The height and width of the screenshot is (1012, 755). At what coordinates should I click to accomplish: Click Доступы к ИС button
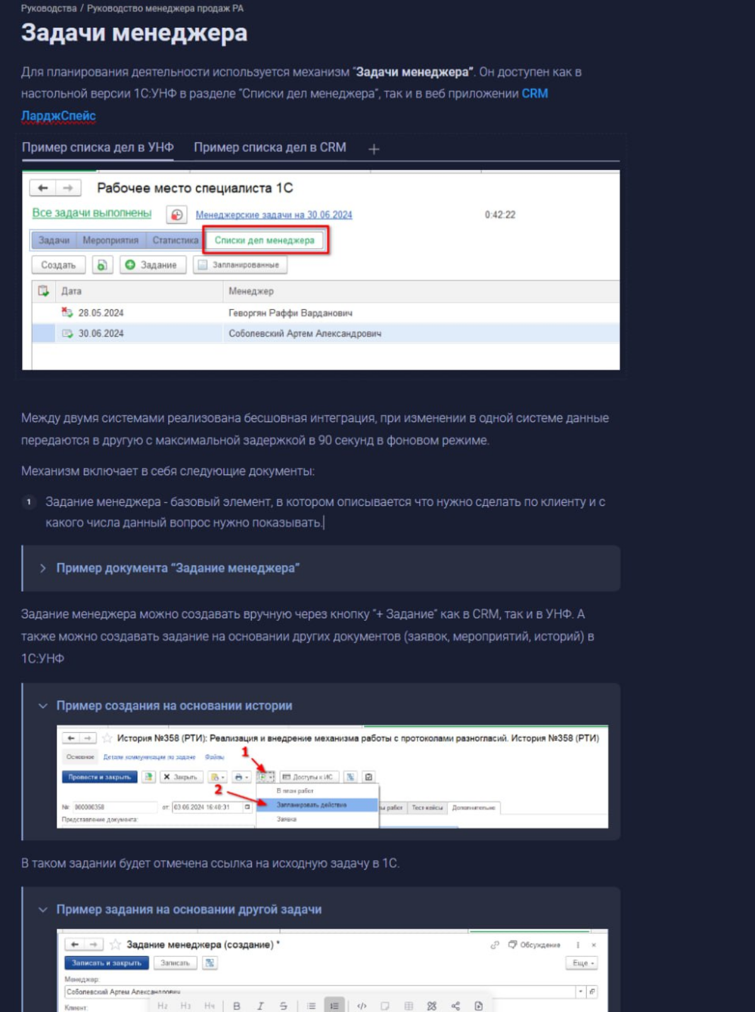[308, 777]
